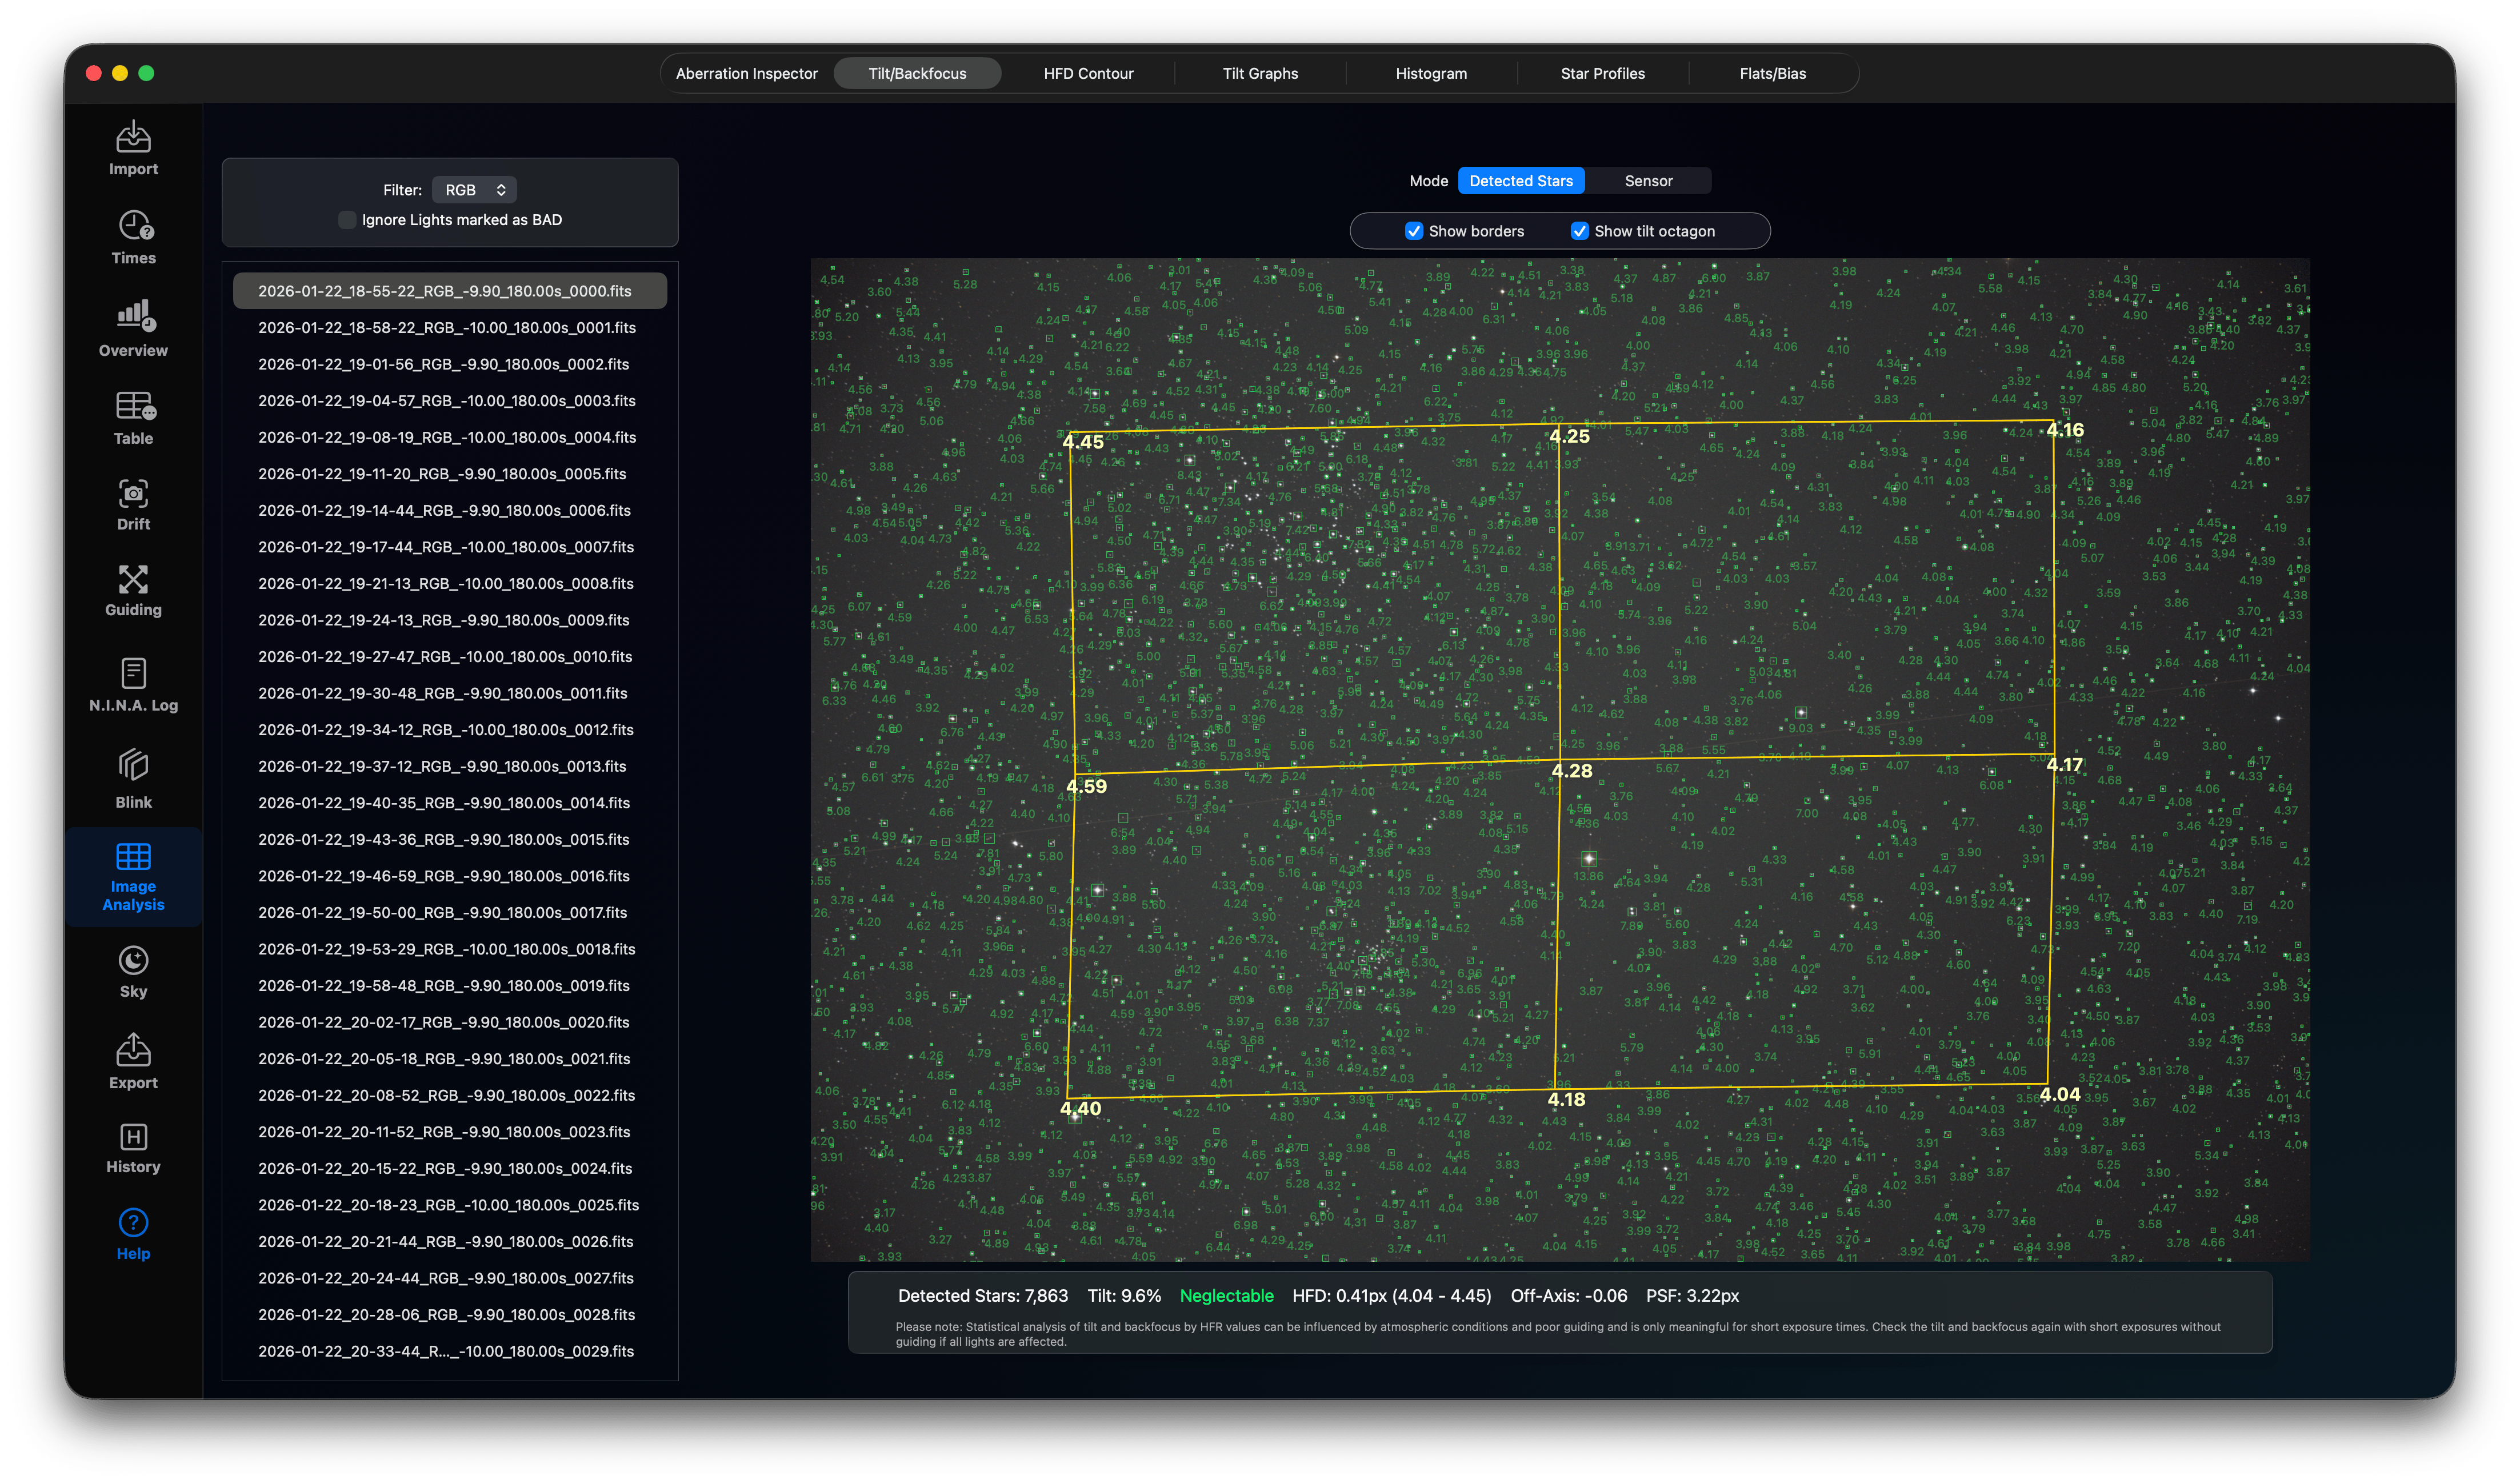Select file ending _0028.fits
This screenshot has width=2520, height=1484.
(450, 1315)
